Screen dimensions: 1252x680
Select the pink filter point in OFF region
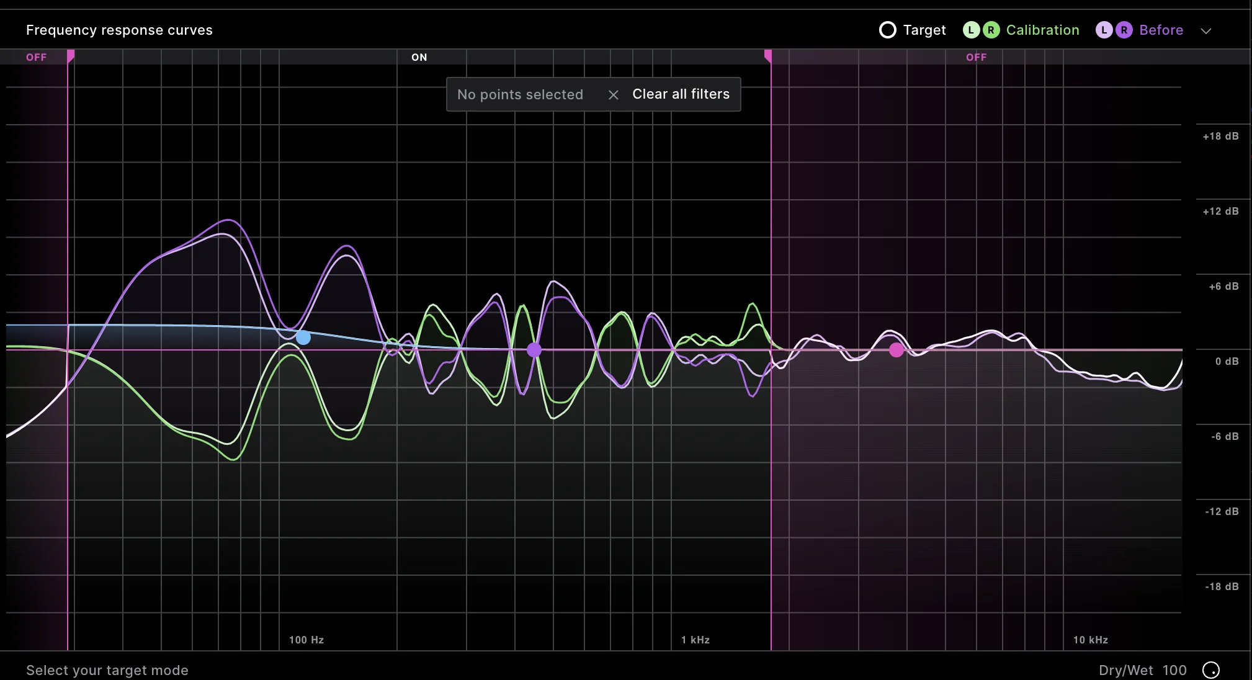(897, 350)
